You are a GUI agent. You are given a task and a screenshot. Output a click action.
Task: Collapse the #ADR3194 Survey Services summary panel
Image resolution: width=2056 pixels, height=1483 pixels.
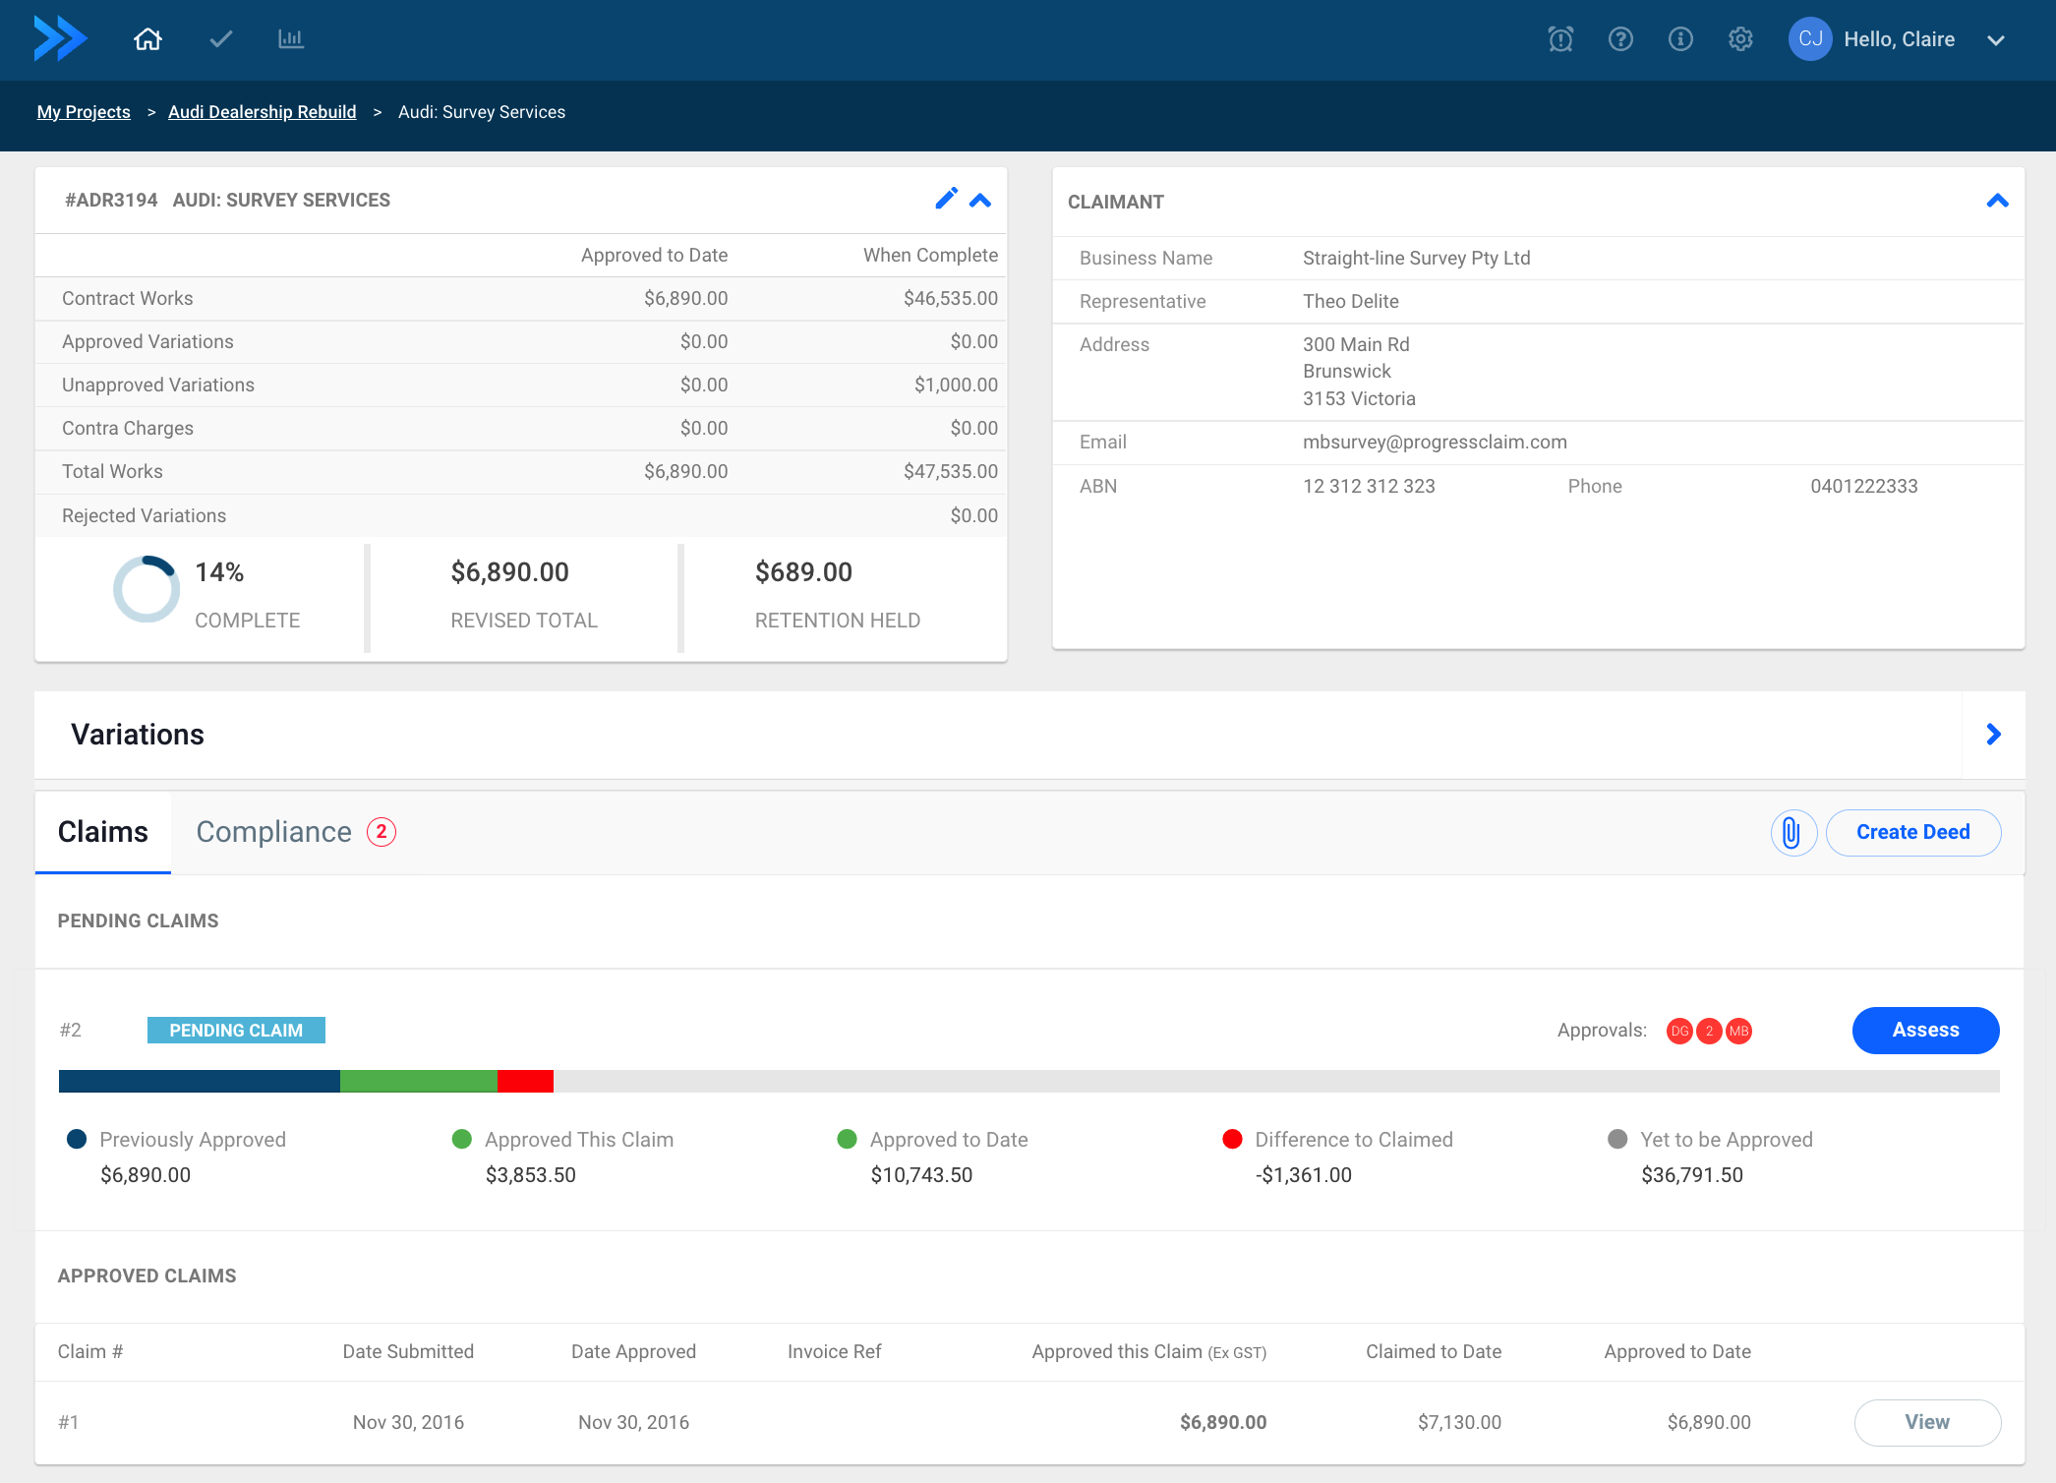pyautogui.click(x=980, y=200)
